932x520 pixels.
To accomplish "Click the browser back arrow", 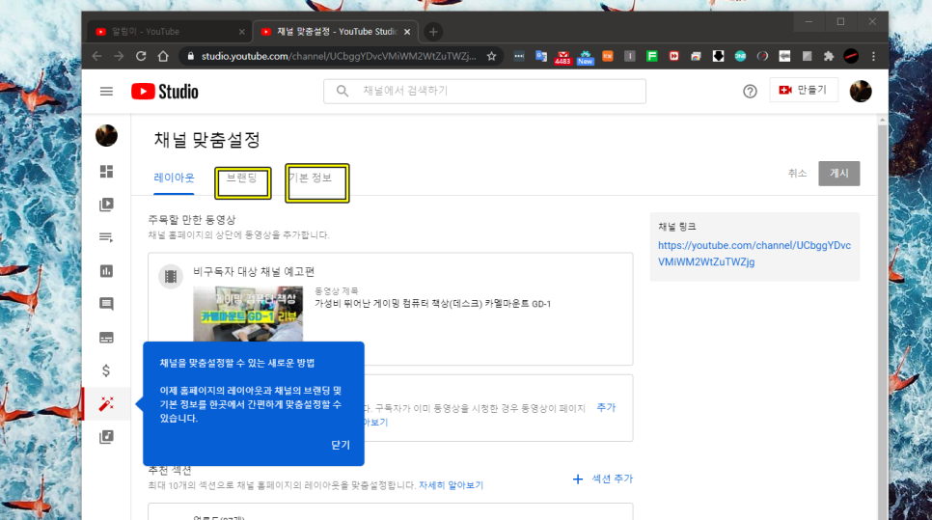I will click(x=96, y=56).
